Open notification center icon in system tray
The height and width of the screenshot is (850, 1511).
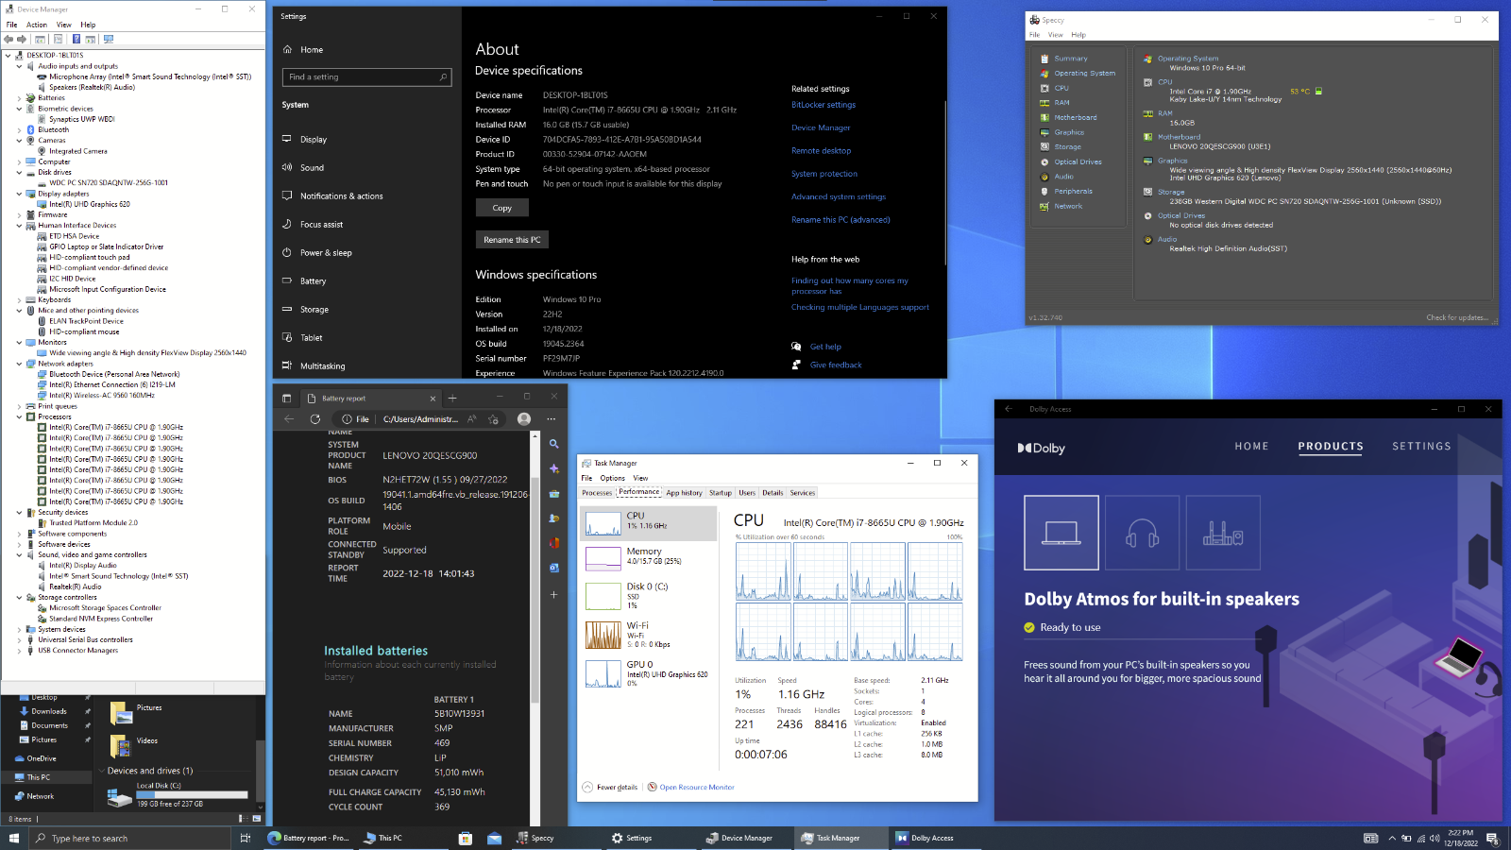pos(1492,838)
